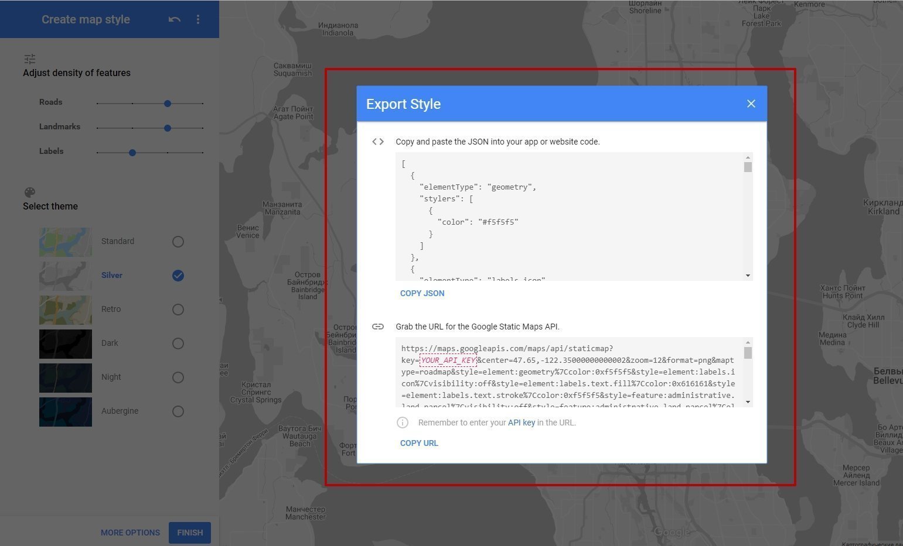Click the URL box scroll down arrow
903x546 pixels.
(x=748, y=402)
